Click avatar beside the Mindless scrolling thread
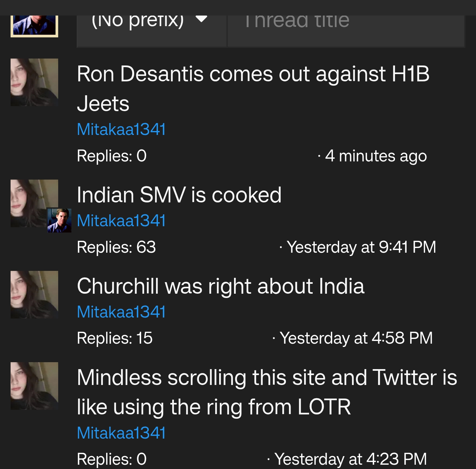The height and width of the screenshot is (469, 476). (x=34, y=386)
